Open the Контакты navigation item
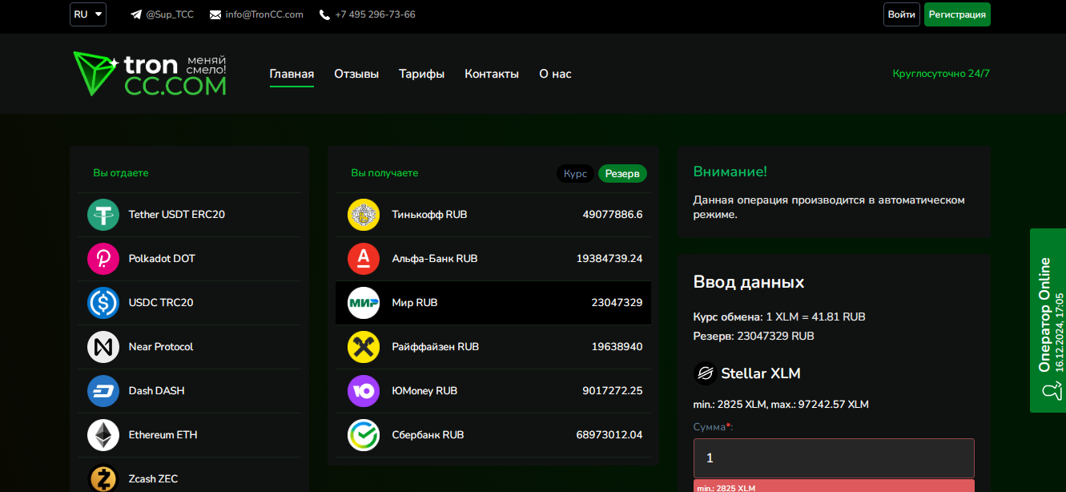Screen dimensions: 1066x492 point(492,74)
